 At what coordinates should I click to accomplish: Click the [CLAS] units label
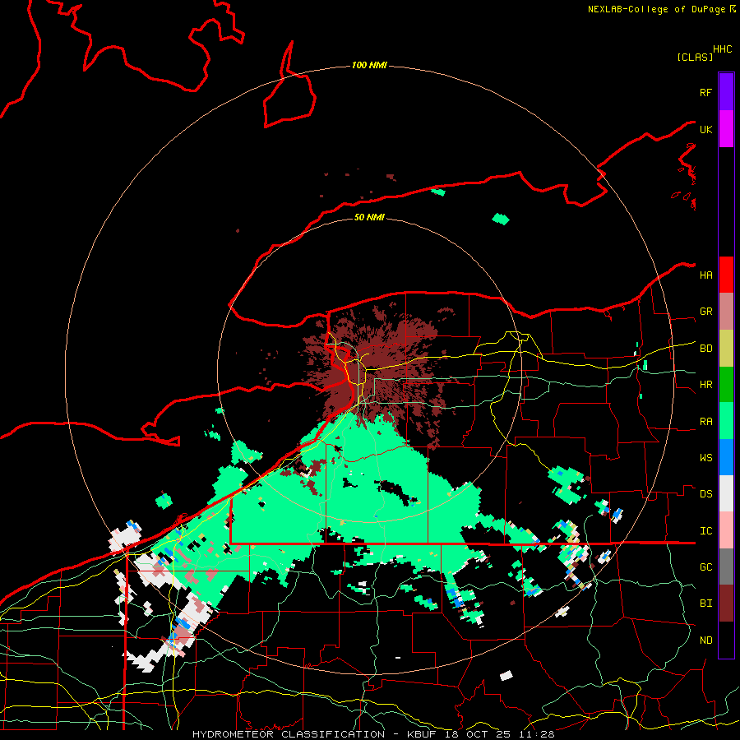coord(695,58)
